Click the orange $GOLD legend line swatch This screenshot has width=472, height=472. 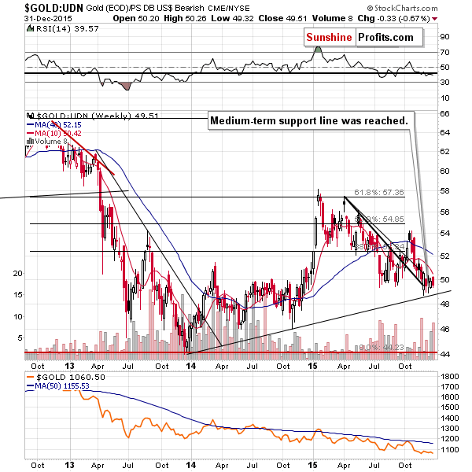[30, 377]
